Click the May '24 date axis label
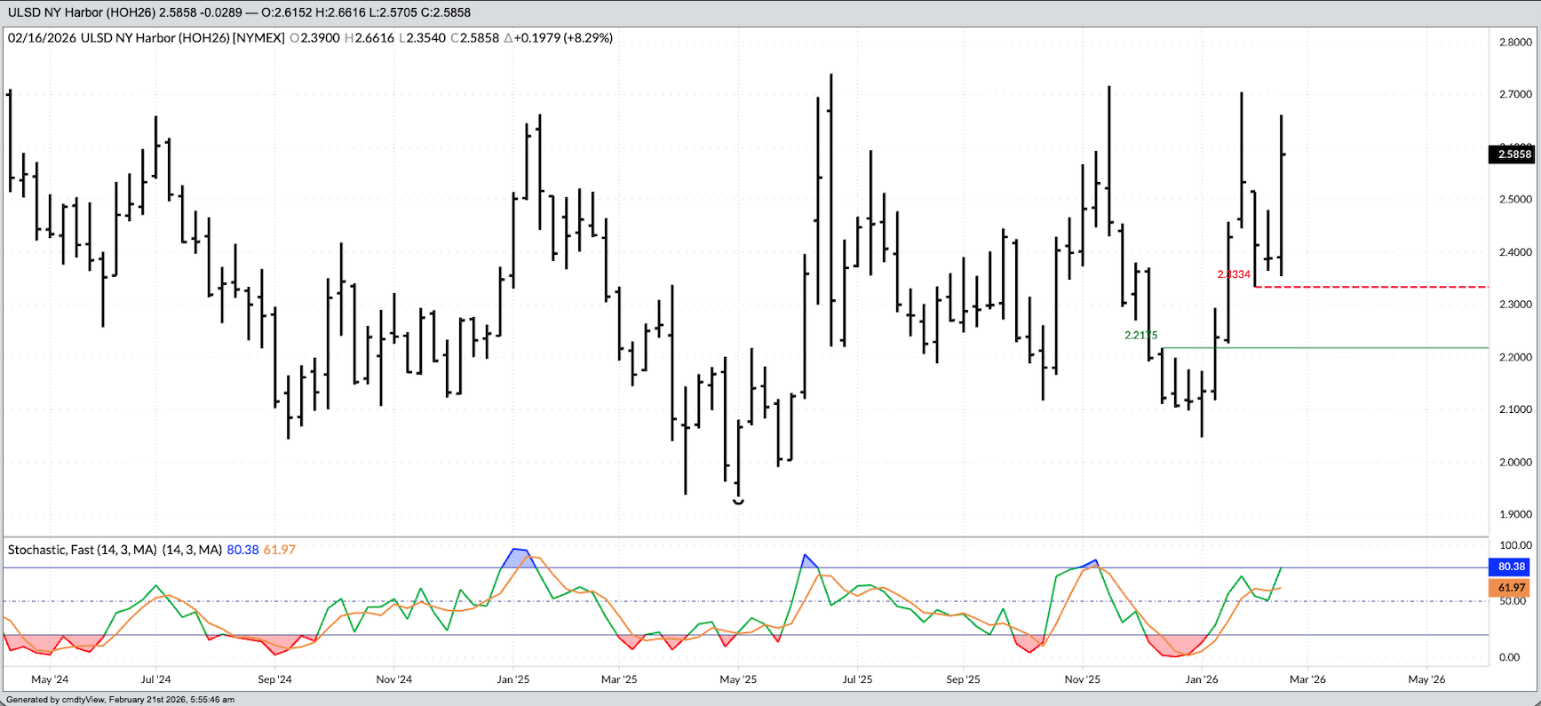Viewport: 1541px width, 706px height. coord(50,679)
